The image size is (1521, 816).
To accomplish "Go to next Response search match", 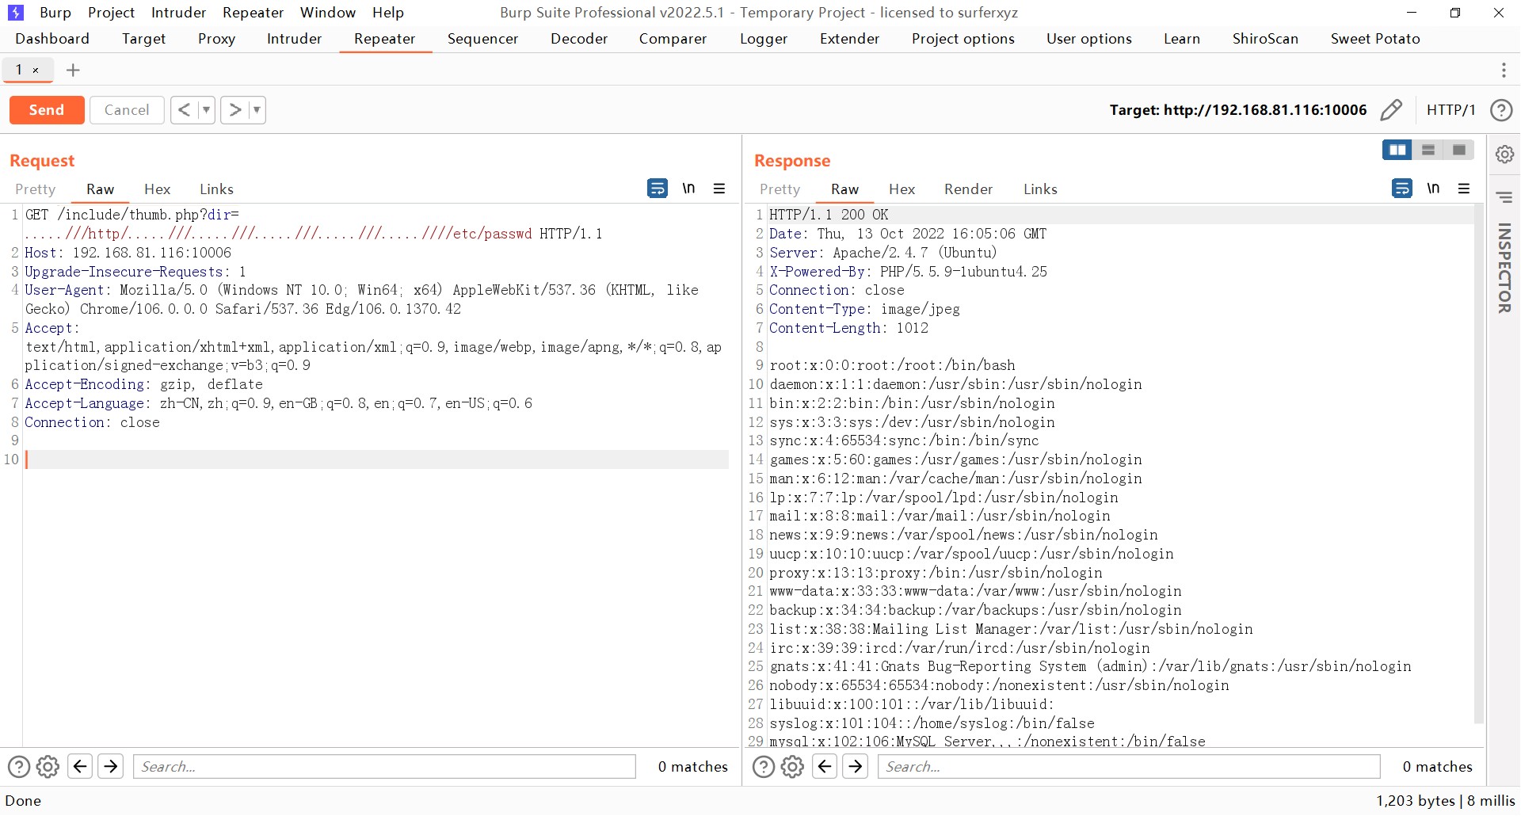I will pos(856,766).
